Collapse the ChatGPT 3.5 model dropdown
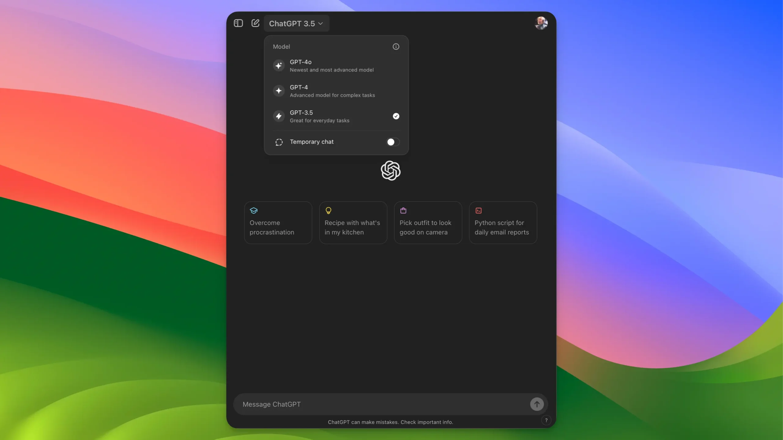Viewport: 783px width, 440px height. (296, 24)
